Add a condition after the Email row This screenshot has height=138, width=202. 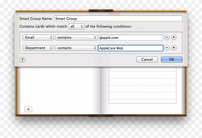pos(174,37)
